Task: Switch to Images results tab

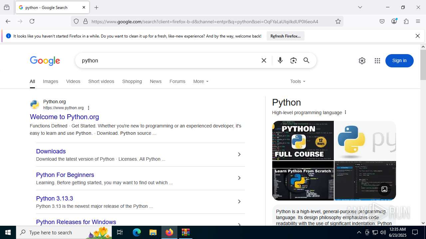Action: click(x=51, y=81)
